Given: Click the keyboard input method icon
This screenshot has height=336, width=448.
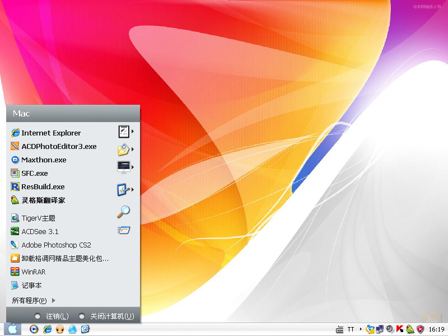Looking at the screenshot, I should (340, 329).
